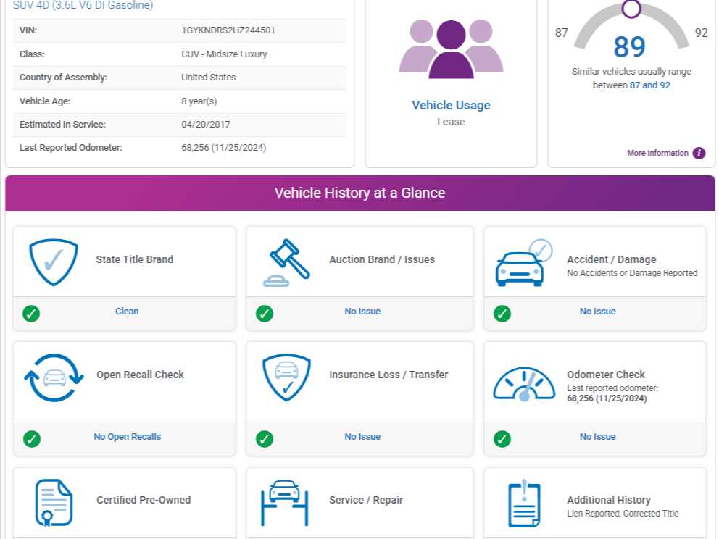Click Lien Reported, Corrected Title text
The height and width of the screenshot is (539, 719).
pos(623,514)
